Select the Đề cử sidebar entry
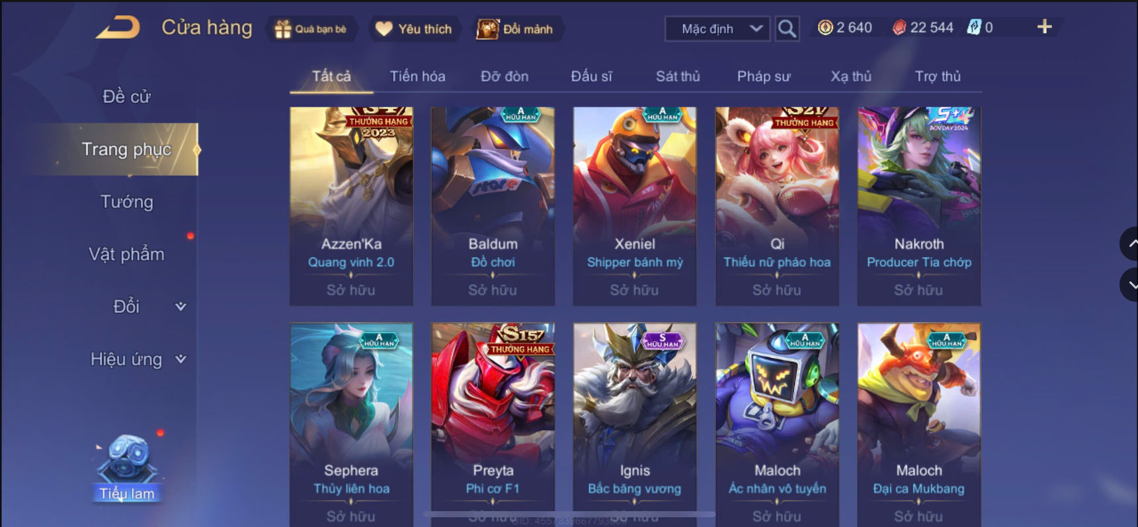This screenshot has height=527, width=1138. (x=126, y=96)
